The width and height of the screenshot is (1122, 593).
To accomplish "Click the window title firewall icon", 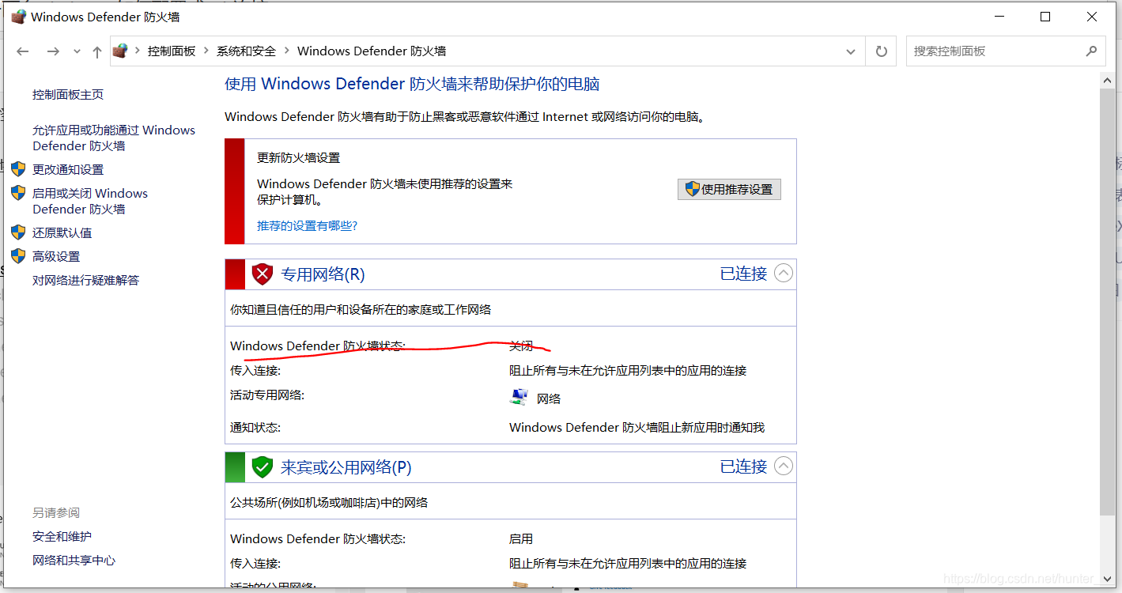I will pos(18,17).
